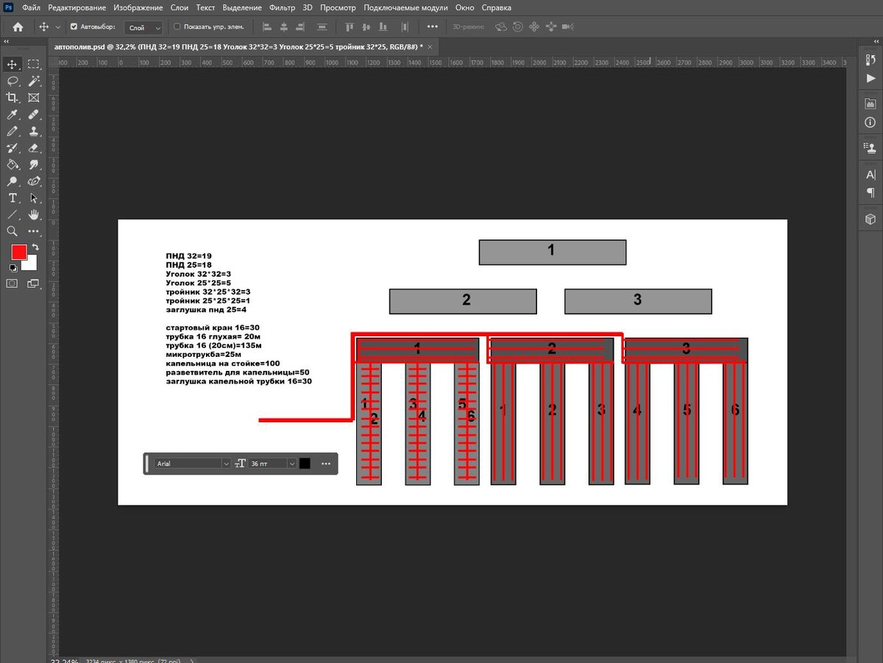Open the History panel icon
This screenshot has width=883, height=663.
(x=870, y=62)
